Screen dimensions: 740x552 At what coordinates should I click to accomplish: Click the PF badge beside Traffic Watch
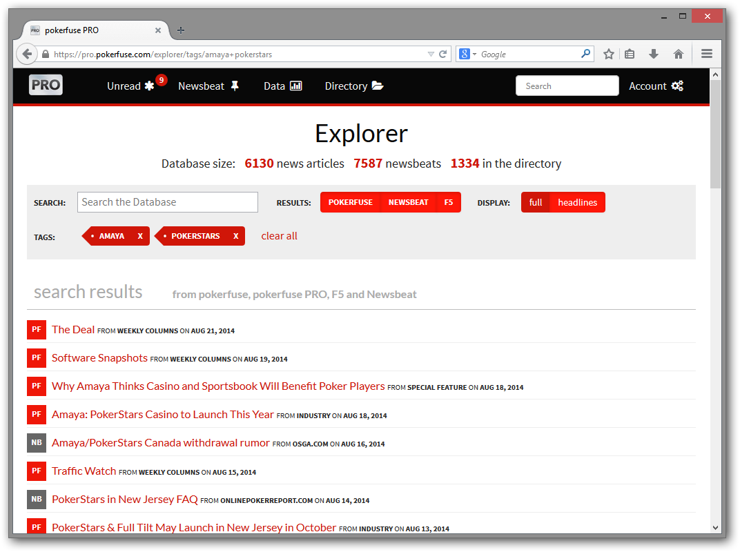click(x=37, y=471)
